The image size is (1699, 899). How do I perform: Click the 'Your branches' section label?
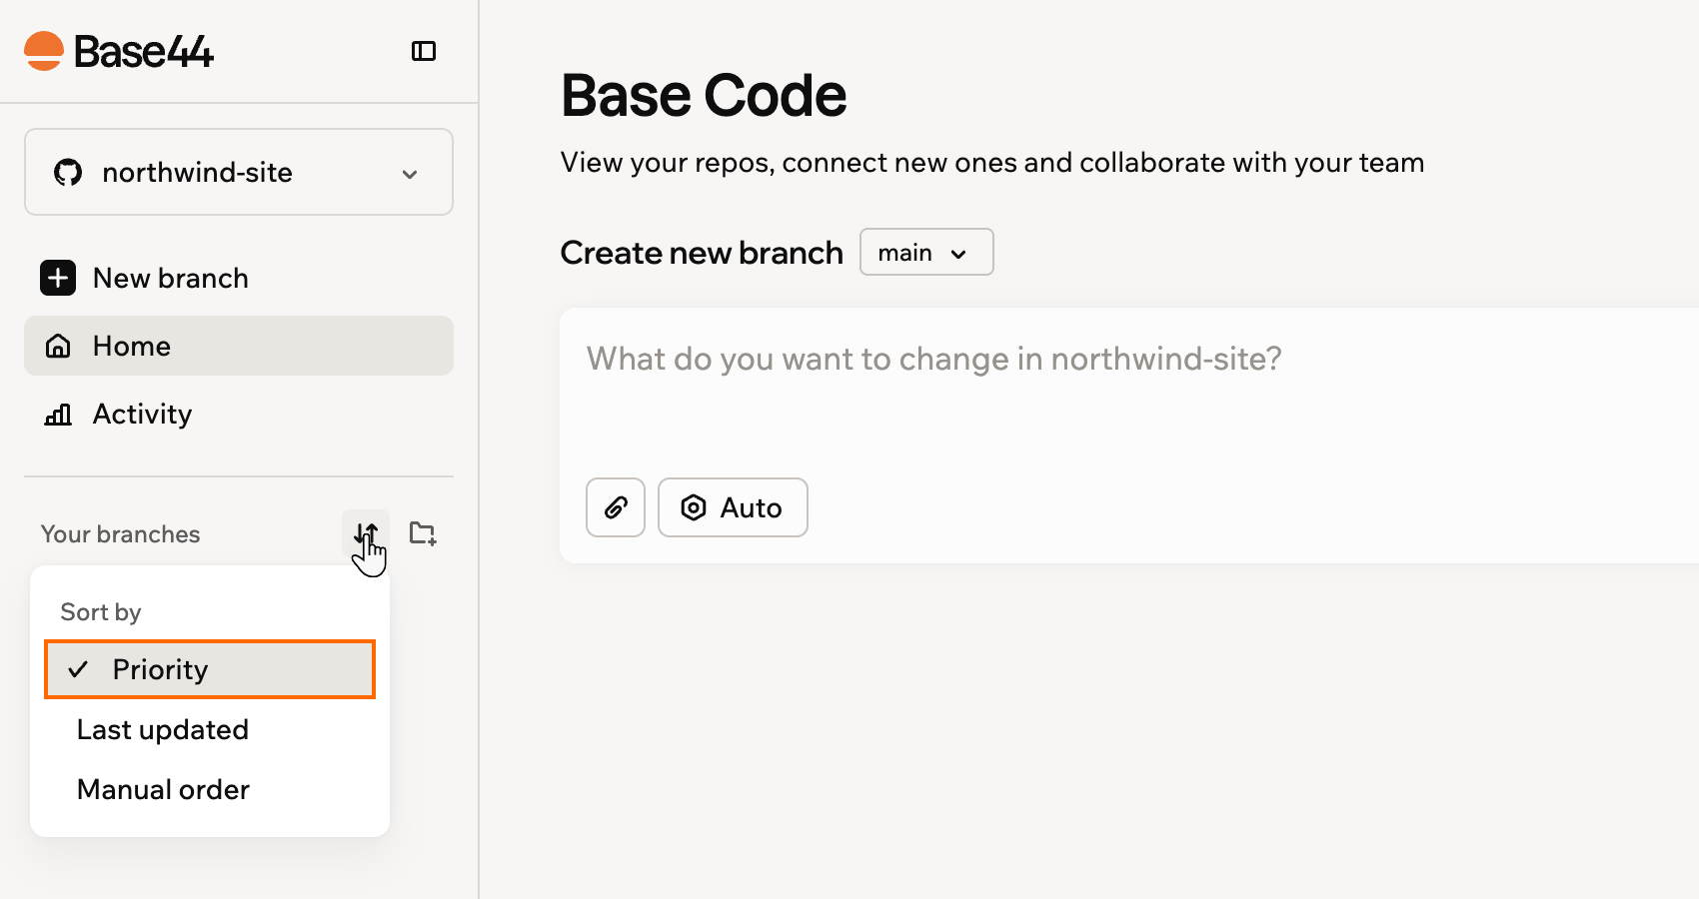120,534
